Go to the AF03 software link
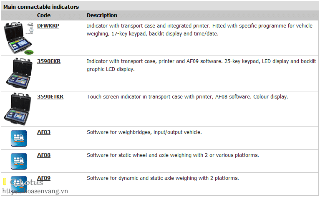 pyautogui.click(x=44, y=132)
